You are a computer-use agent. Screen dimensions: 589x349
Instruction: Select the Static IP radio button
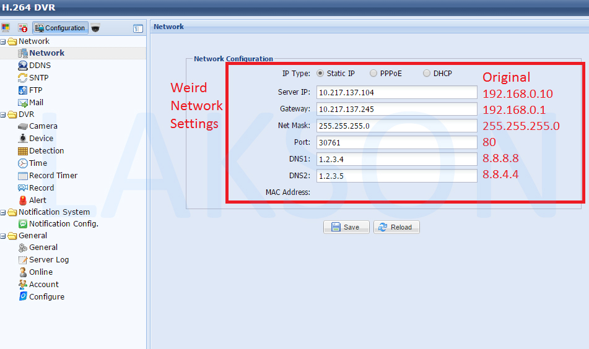click(320, 73)
